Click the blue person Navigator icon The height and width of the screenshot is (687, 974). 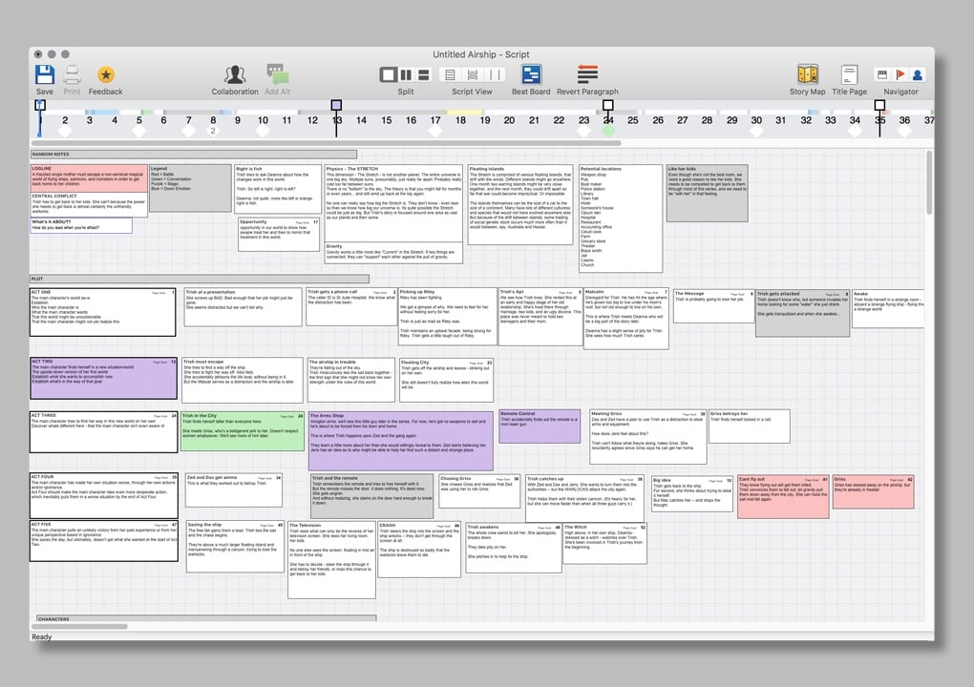(x=918, y=74)
